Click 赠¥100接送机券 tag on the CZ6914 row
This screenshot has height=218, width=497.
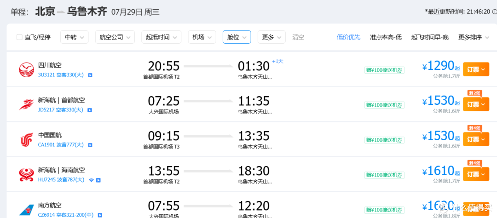coord(384,209)
